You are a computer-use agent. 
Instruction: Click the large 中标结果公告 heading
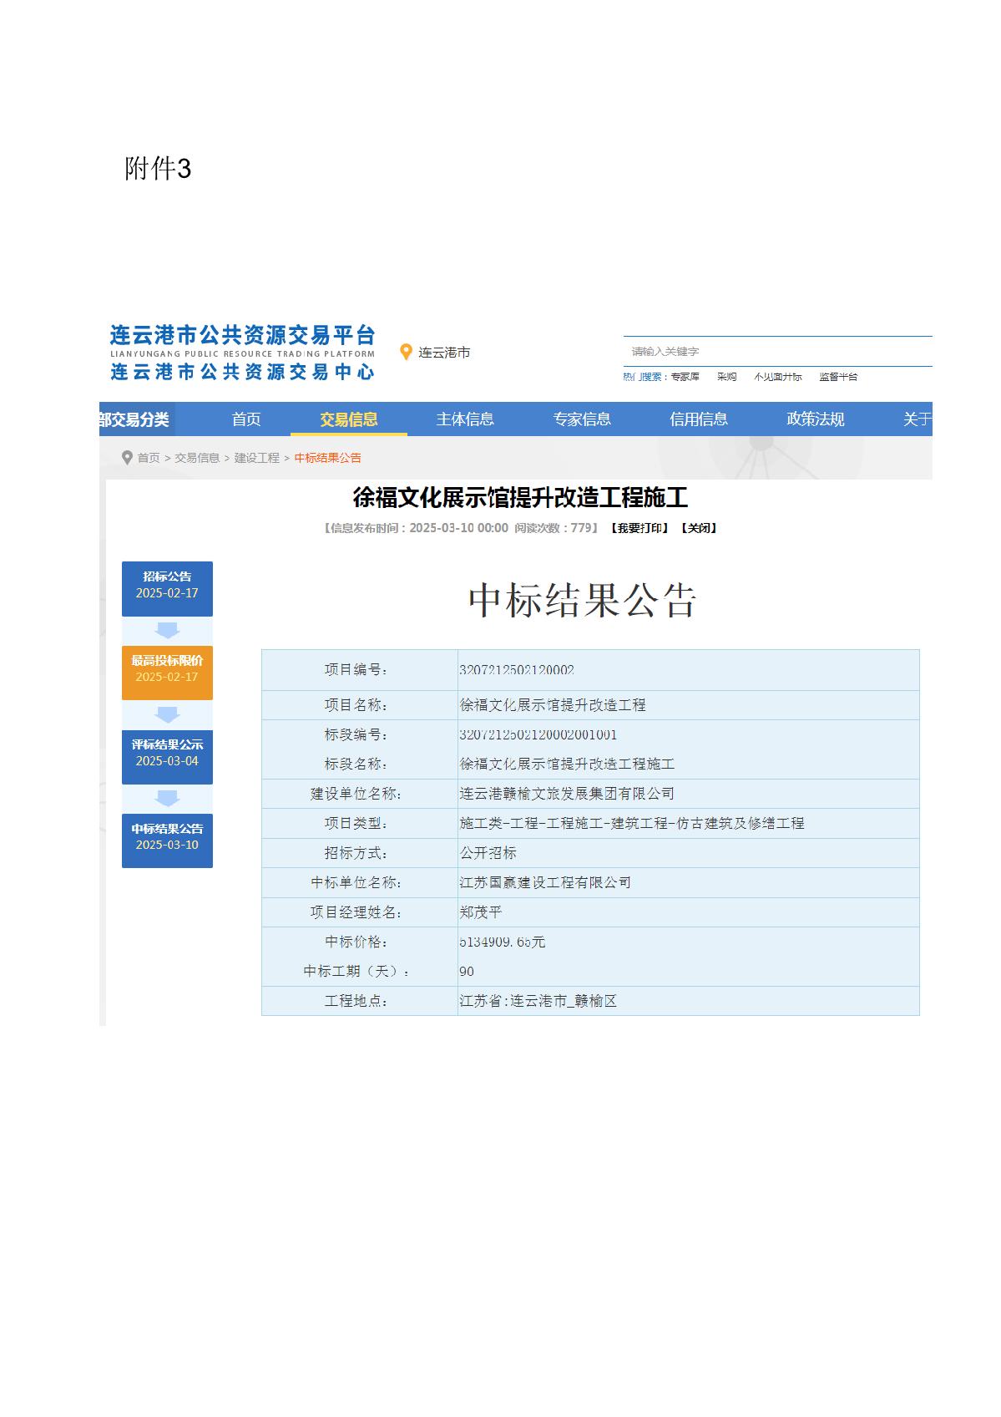[582, 601]
